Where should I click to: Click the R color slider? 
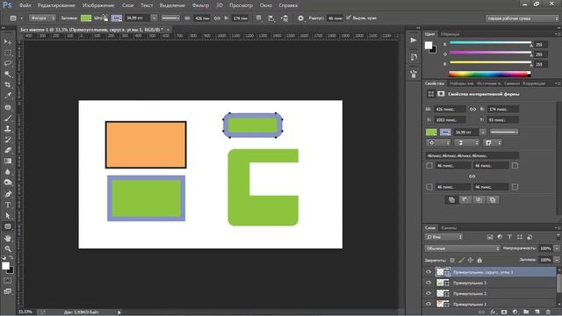point(490,43)
